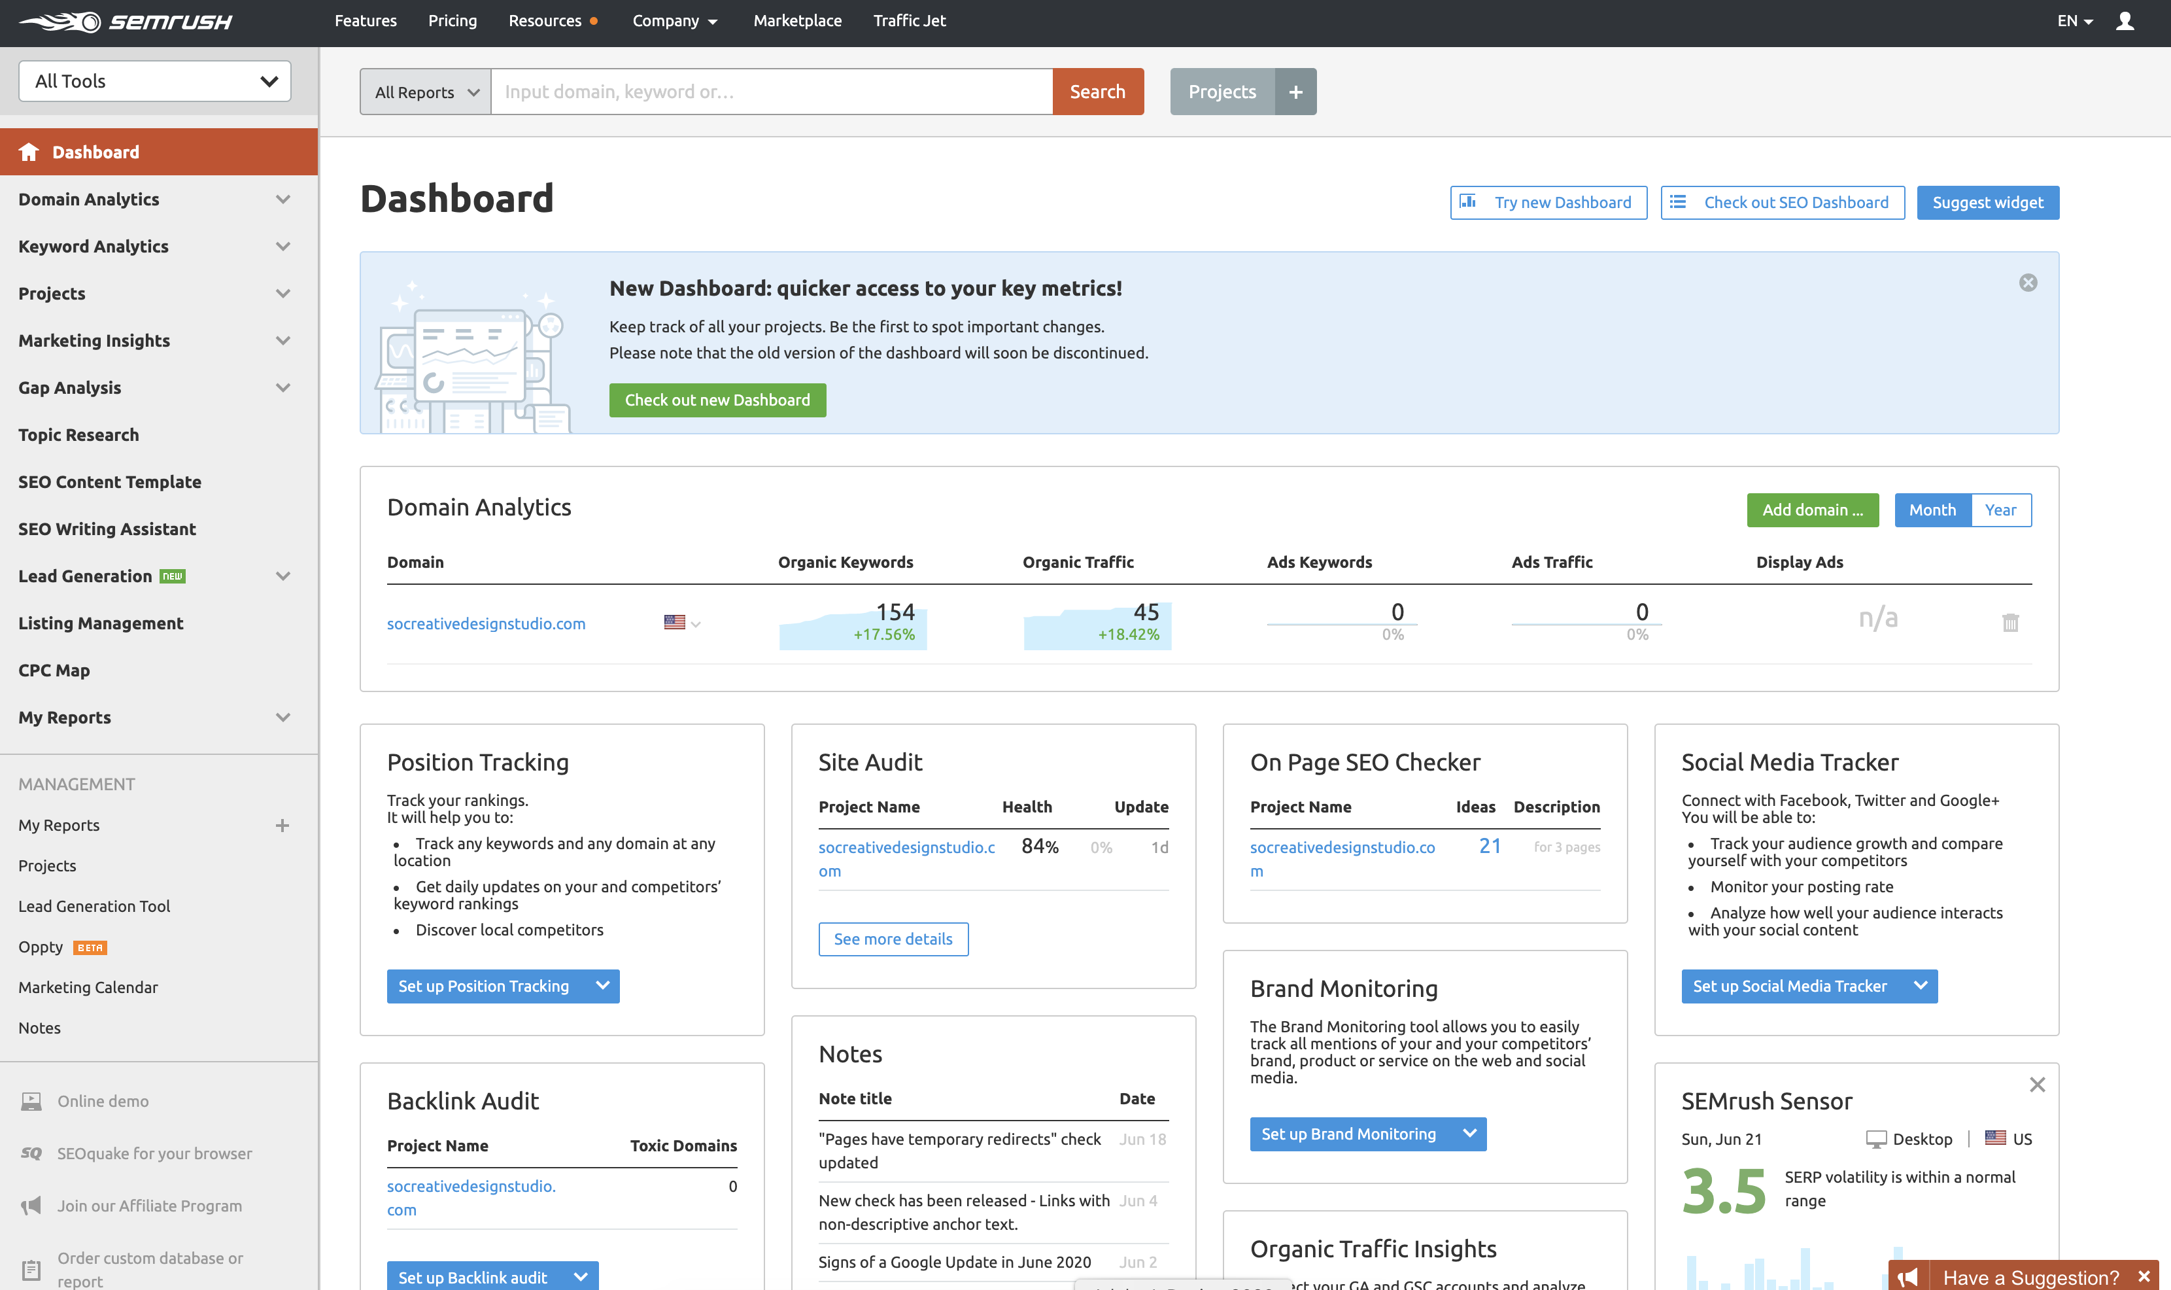Open Pricing in the top menu
The height and width of the screenshot is (1290, 2171).
[x=453, y=21]
